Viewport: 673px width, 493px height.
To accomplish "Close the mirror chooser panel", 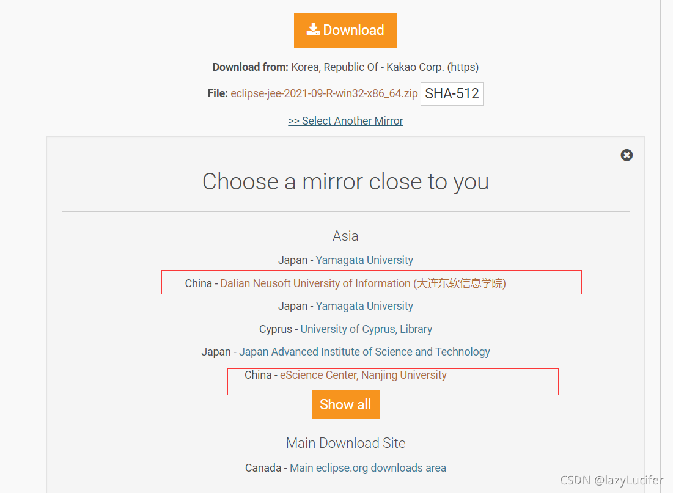I will tap(627, 155).
